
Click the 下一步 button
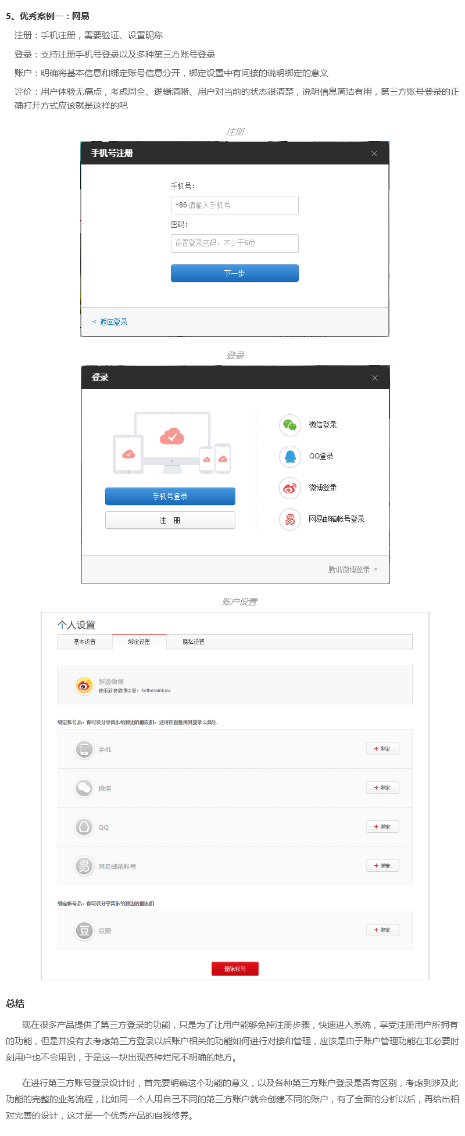click(x=235, y=273)
